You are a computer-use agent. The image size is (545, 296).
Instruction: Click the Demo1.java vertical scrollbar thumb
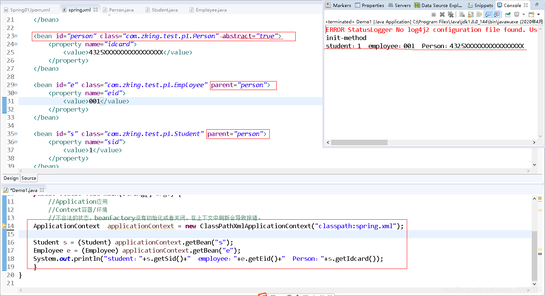click(534, 255)
